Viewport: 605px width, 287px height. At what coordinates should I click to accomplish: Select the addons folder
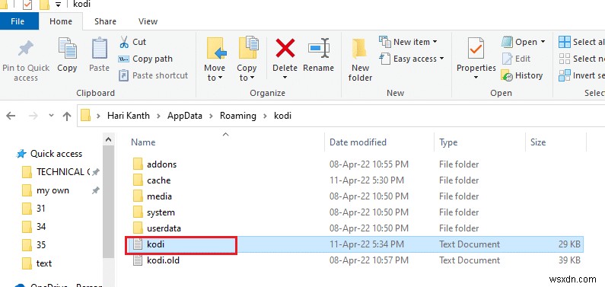coord(161,164)
